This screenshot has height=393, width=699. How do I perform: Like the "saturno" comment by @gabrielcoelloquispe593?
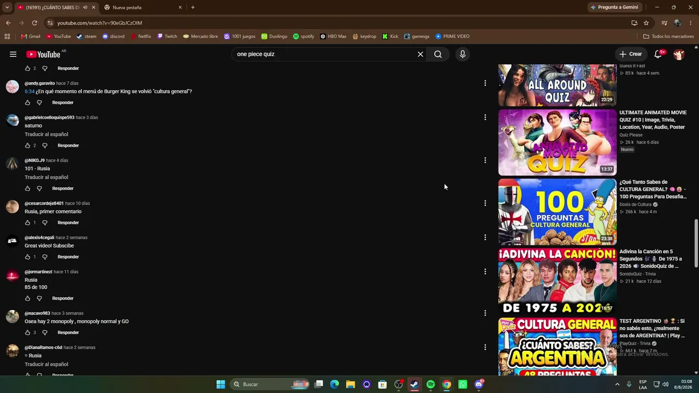click(x=28, y=146)
